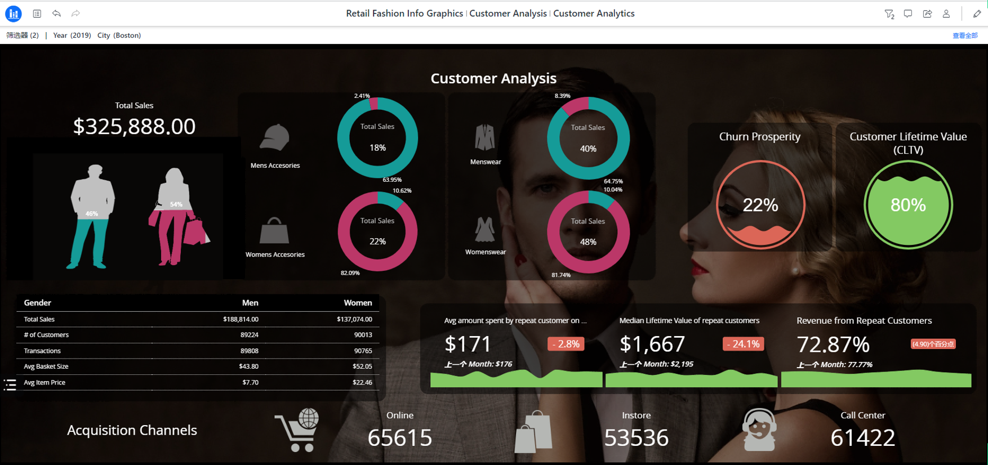Open the table of contents list icon
The width and height of the screenshot is (988, 465).
click(37, 14)
